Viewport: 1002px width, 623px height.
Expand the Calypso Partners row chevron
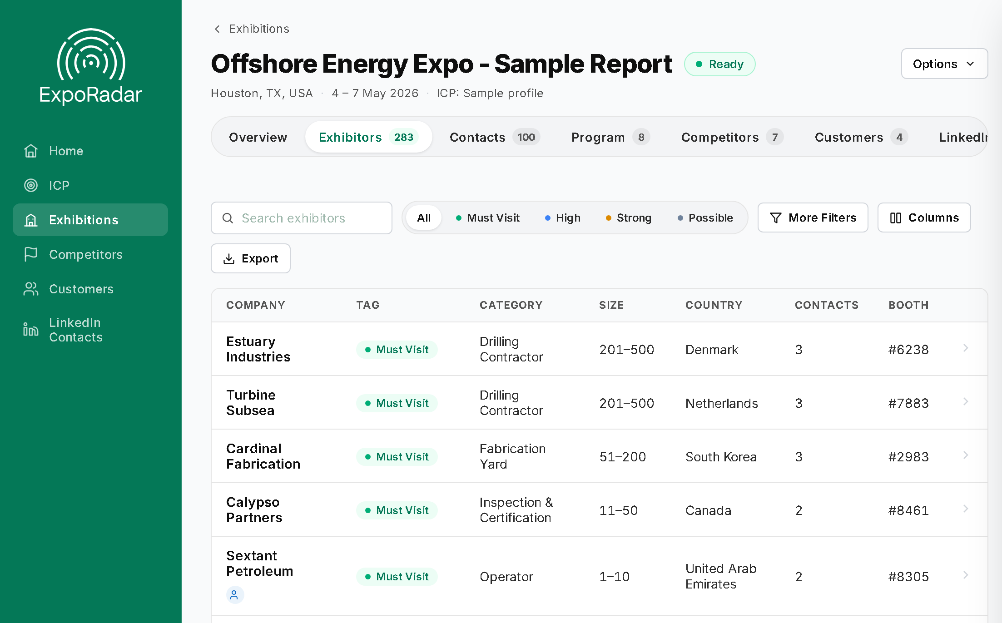click(966, 509)
